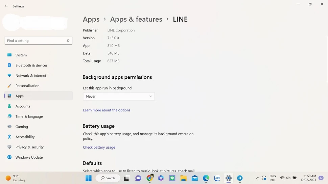Open Windows Update settings
328x184 pixels.
29,157
